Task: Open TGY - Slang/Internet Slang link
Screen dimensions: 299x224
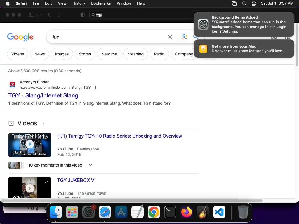Action: tap(43, 95)
